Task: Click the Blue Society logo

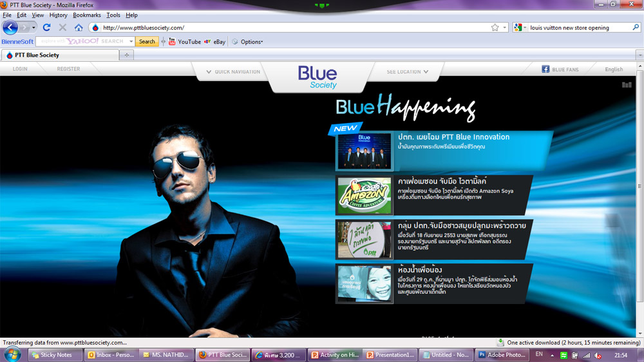Action: point(317,77)
